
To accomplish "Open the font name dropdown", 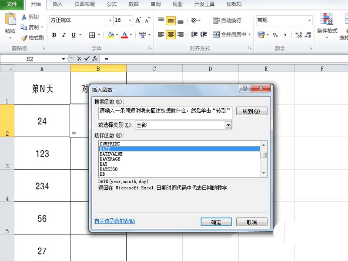I will pos(110,20).
